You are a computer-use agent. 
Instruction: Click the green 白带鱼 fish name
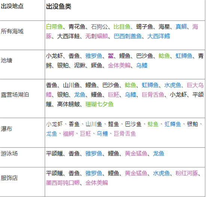(54, 27)
